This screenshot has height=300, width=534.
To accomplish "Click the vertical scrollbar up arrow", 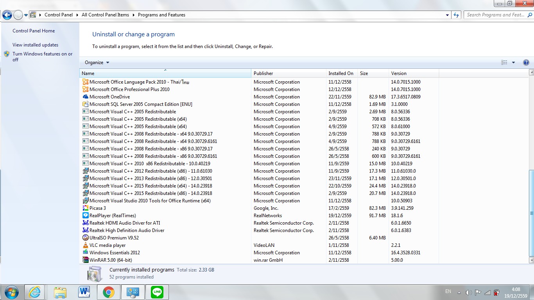I will point(531,73).
